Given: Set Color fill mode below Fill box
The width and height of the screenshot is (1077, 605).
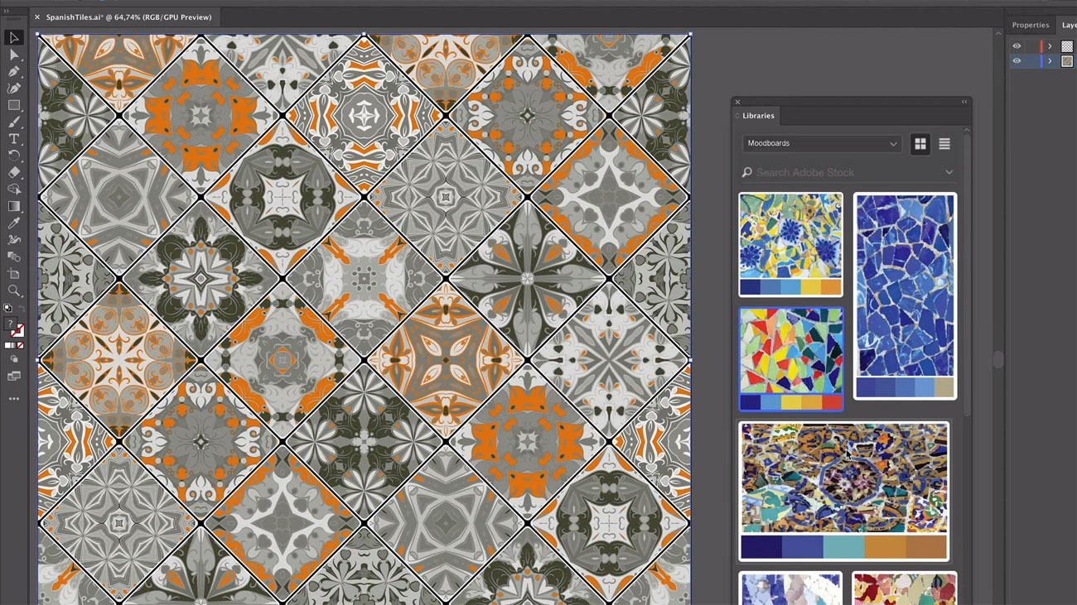Looking at the screenshot, I should pos(8,345).
